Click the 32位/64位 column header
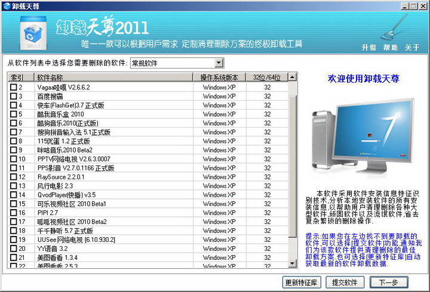The image size is (430, 292). click(267, 77)
